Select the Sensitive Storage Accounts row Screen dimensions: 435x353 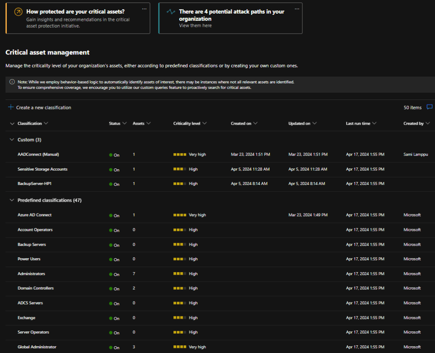[x=43, y=169]
